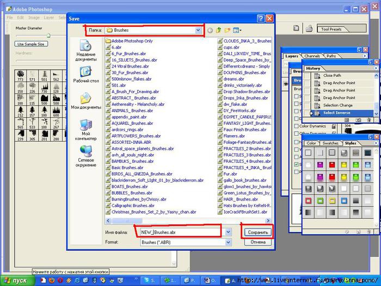Open the Имя файла filename dropdown arrow
This screenshot has width=381, height=286.
228,232
